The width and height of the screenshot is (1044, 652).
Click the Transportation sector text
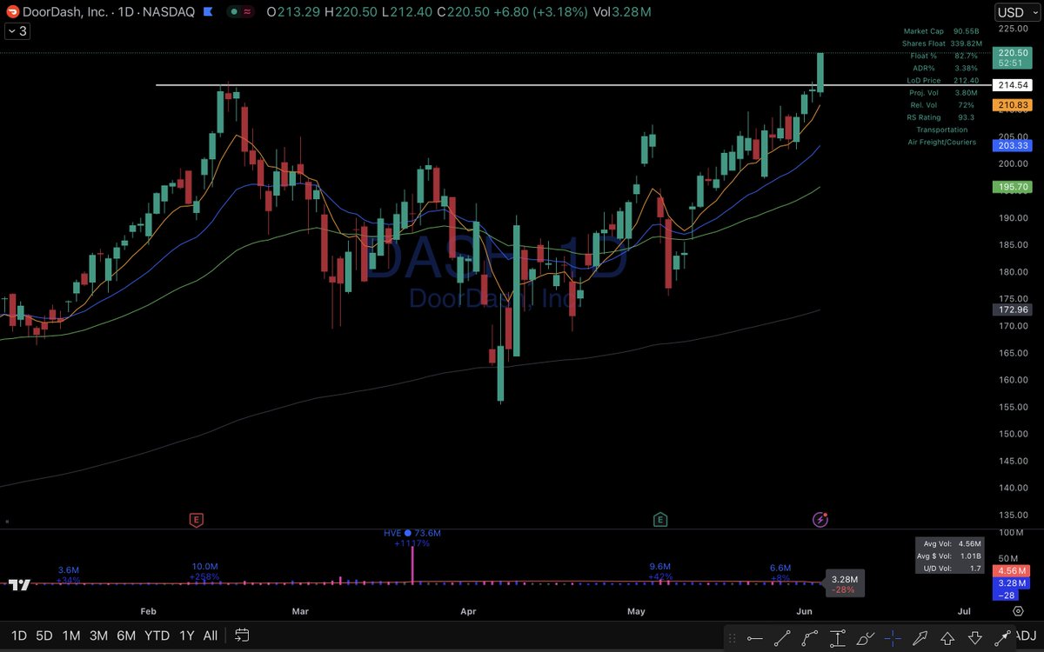point(941,130)
